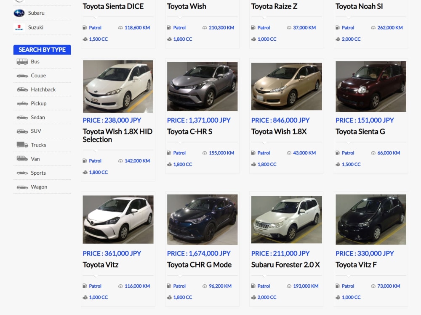Open black Toyota Vitz F photo
Image resolution: width=421 pixels, height=315 pixels.
point(371,219)
